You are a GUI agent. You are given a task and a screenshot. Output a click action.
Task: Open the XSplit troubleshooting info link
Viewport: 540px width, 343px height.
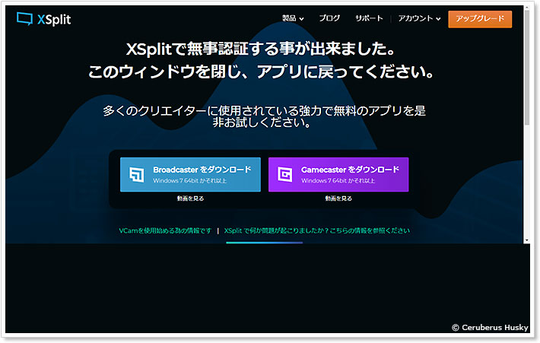point(317,230)
